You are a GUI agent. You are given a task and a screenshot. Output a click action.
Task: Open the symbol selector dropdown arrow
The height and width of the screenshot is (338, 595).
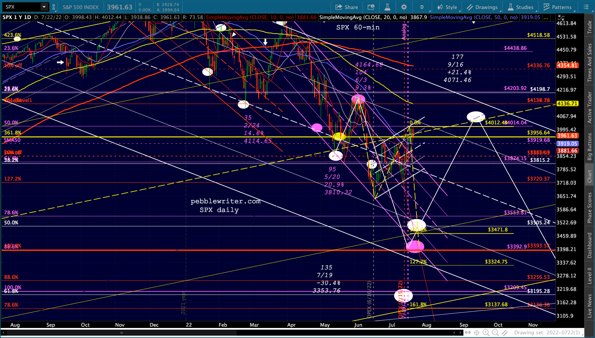tap(44, 7)
